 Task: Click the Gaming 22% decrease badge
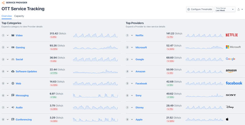[54, 49]
